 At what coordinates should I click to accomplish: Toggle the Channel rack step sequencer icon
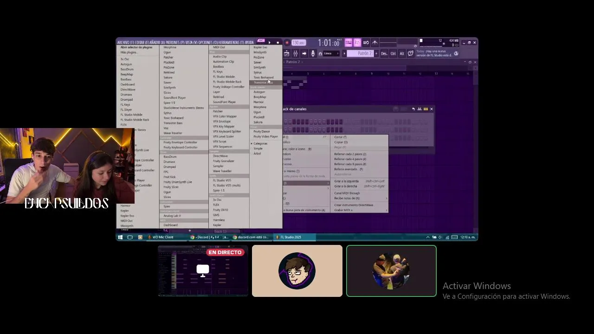(426, 109)
